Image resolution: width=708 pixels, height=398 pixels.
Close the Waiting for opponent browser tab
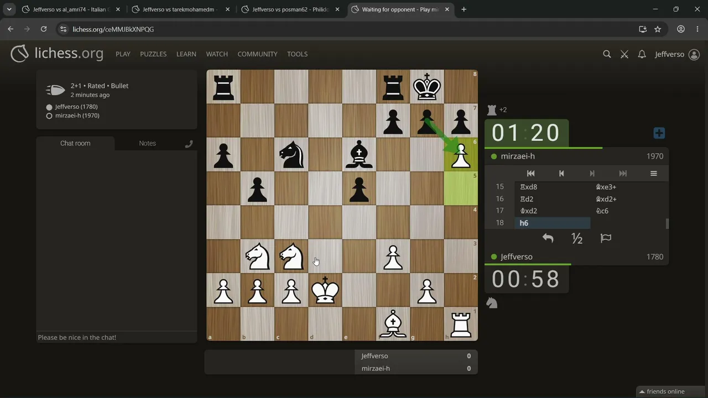(x=446, y=9)
